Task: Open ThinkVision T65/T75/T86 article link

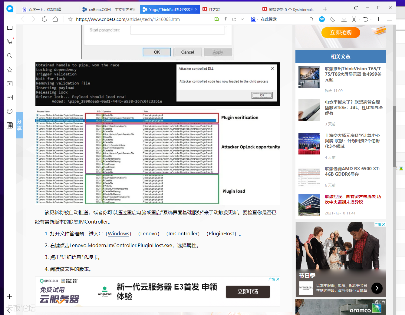Action: coord(353,74)
